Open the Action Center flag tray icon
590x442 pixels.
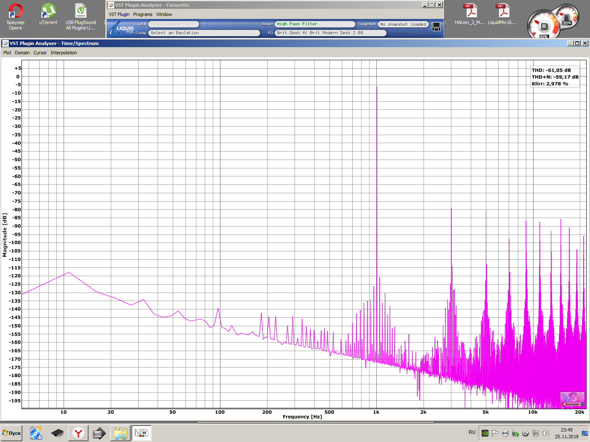click(495, 433)
